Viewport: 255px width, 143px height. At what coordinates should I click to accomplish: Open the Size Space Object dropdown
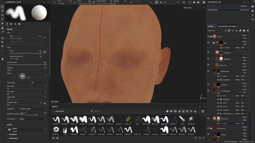[x=33, y=119]
